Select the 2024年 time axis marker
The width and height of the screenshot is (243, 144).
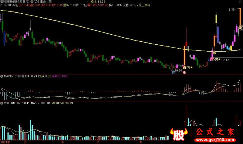point(5,142)
